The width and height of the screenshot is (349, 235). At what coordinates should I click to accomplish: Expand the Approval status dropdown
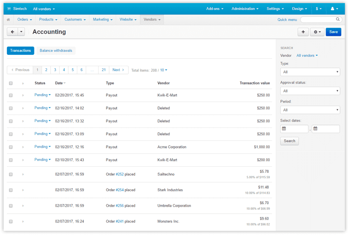(310, 91)
